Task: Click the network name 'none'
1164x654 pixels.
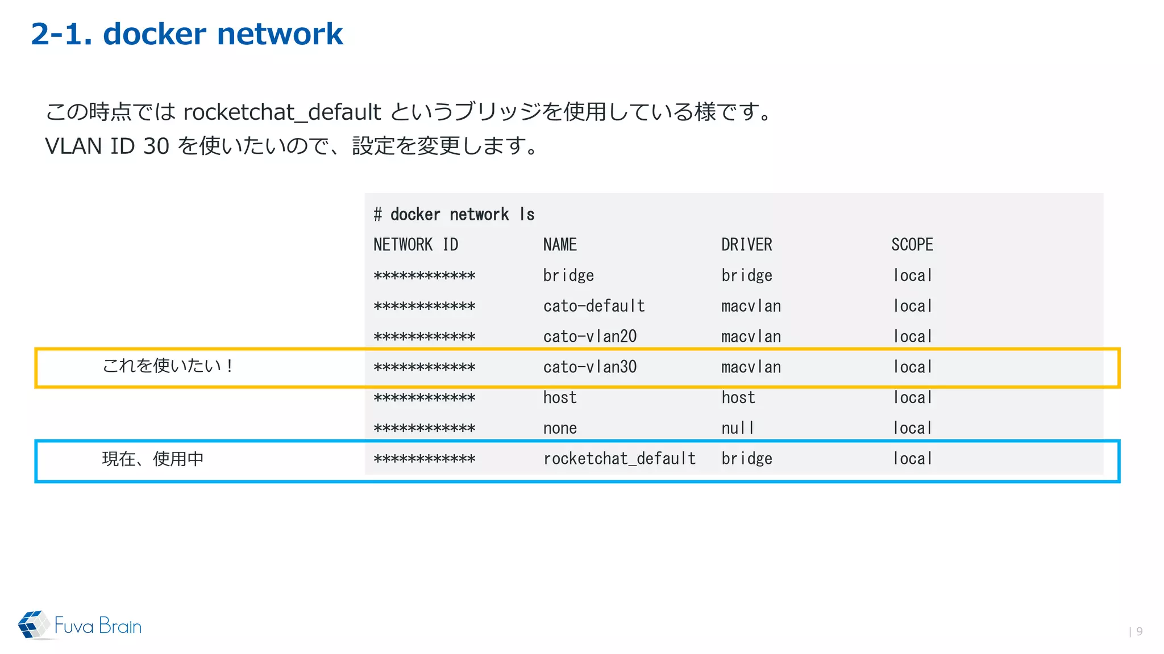Action: [560, 429]
